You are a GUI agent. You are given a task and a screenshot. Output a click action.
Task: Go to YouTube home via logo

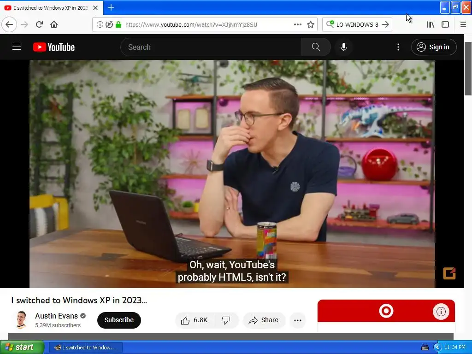[x=54, y=47]
